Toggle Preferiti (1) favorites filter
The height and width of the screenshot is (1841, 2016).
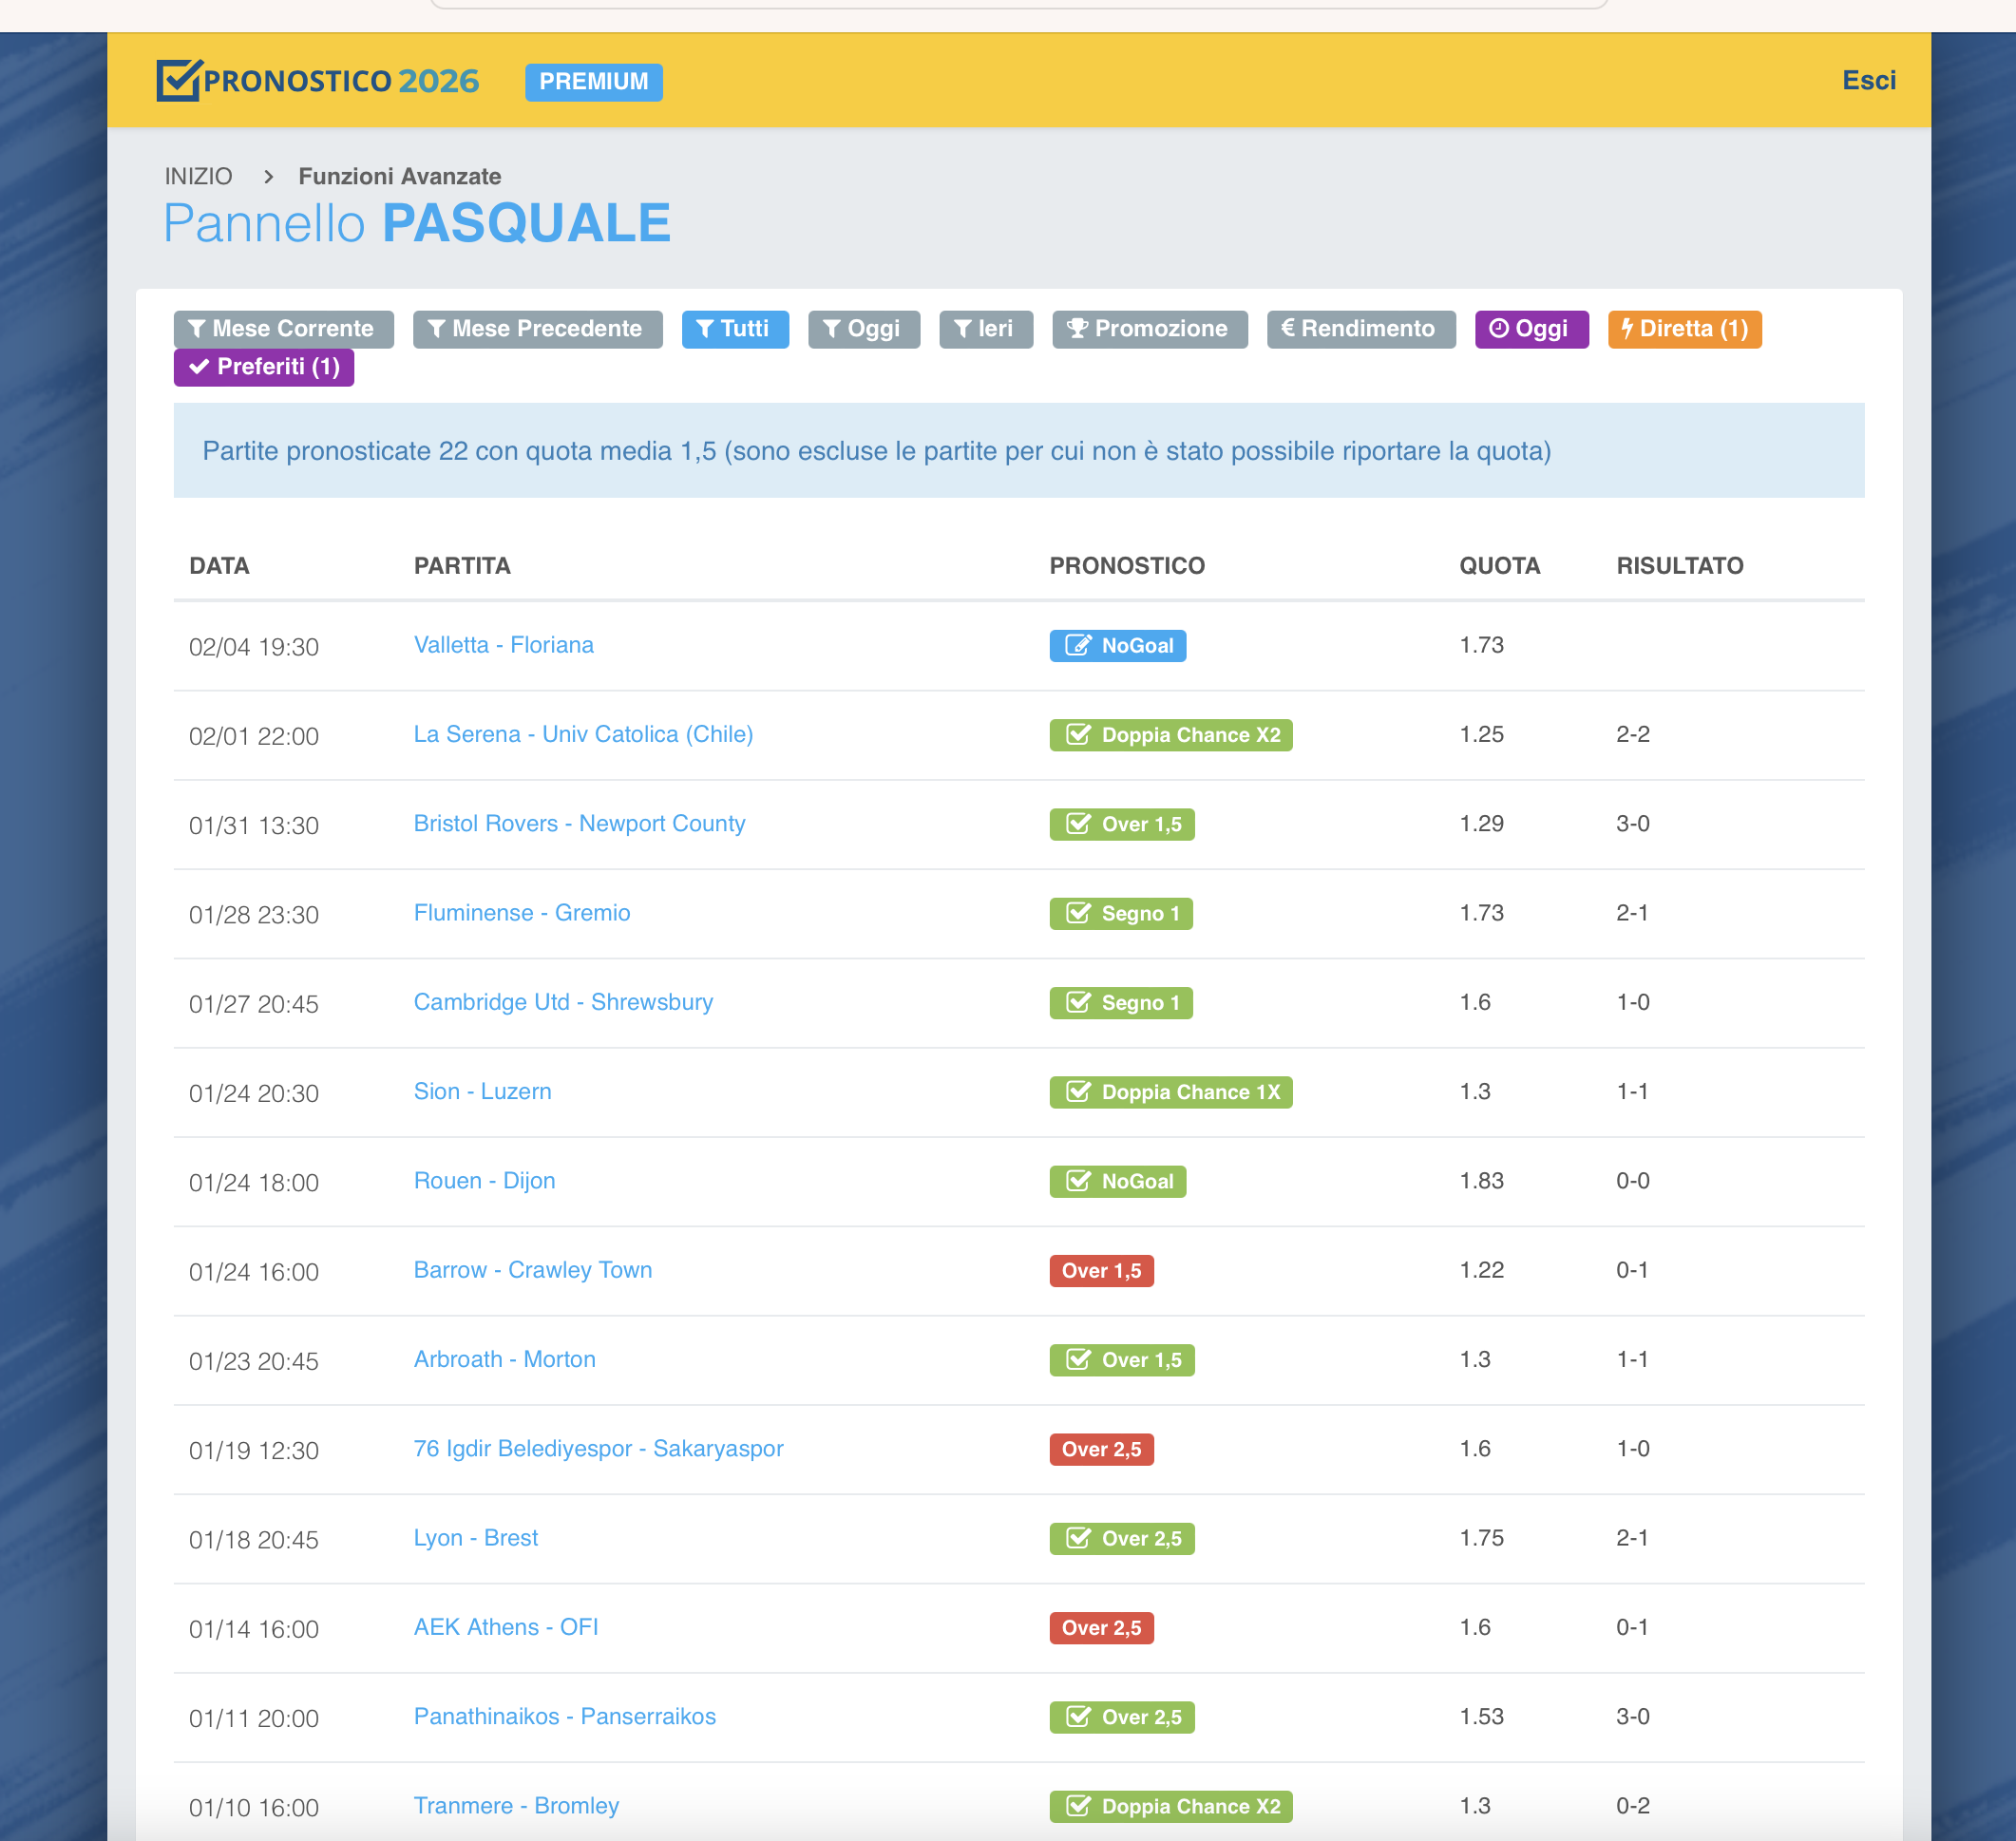[264, 367]
